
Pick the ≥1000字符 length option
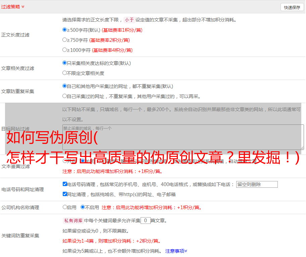pos(65,50)
